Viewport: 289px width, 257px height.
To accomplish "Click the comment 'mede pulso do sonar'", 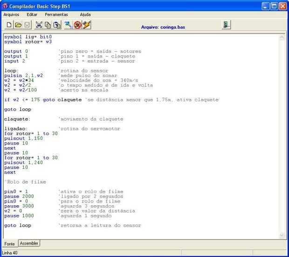I will coord(88,76).
